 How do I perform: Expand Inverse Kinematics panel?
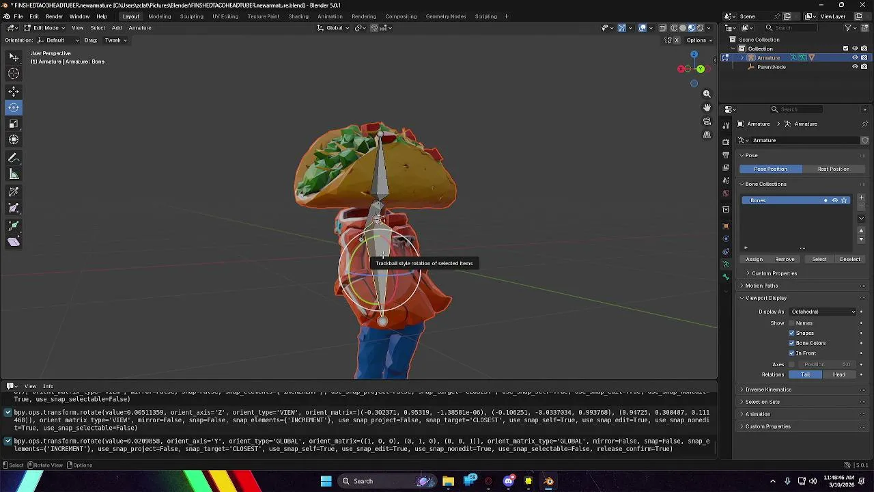pyautogui.click(x=768, y=389)
